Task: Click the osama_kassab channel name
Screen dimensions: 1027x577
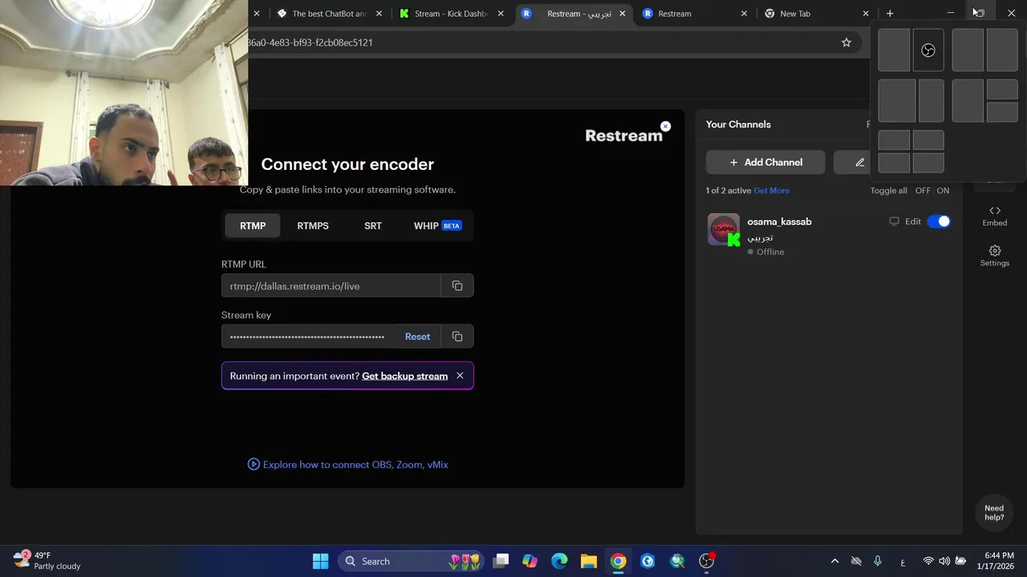Action: click(779, 221)
